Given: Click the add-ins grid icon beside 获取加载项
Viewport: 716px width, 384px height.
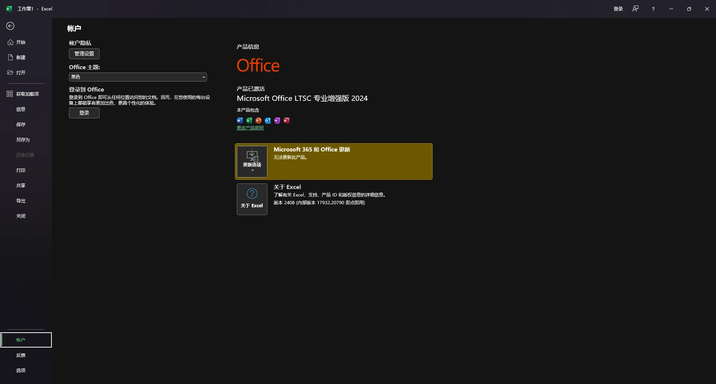Looking at the screenshot, I should tap(10, 94).
